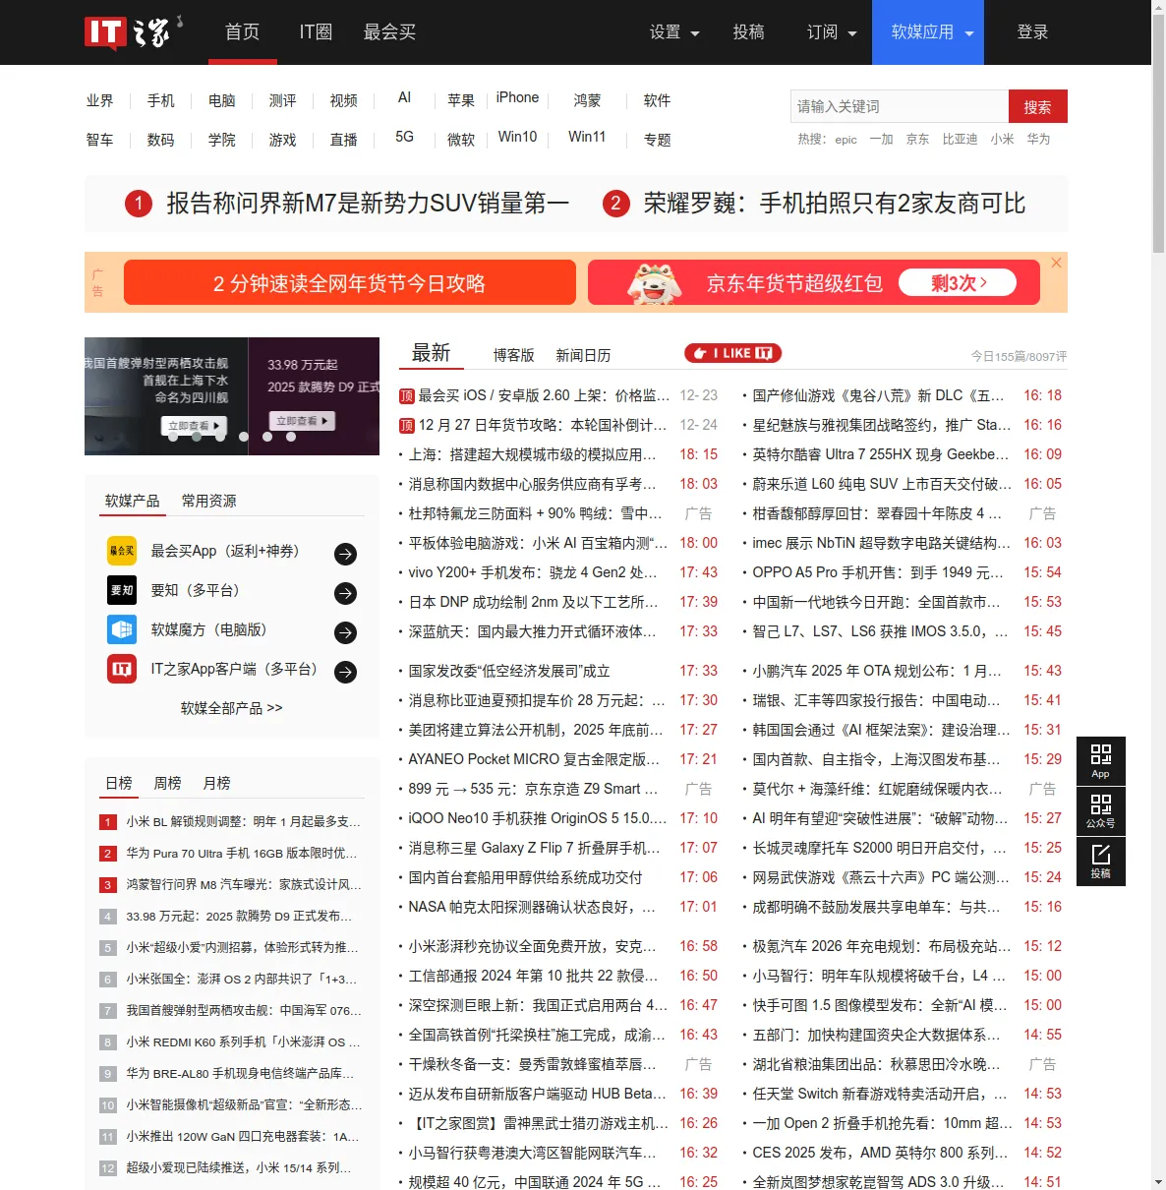Select the 月榜 ranking tab

coord(216,783)
